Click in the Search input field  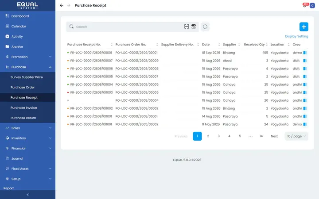point(129,27)
